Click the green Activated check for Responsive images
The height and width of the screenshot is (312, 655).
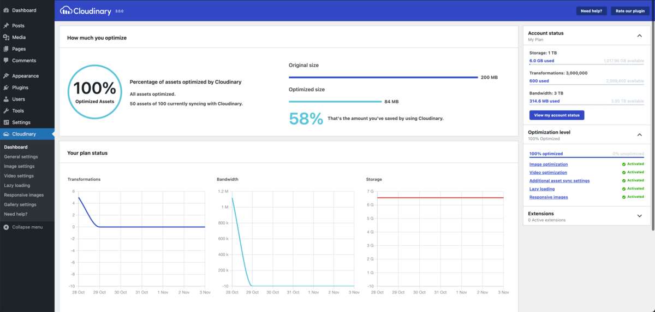click(623, 197)
